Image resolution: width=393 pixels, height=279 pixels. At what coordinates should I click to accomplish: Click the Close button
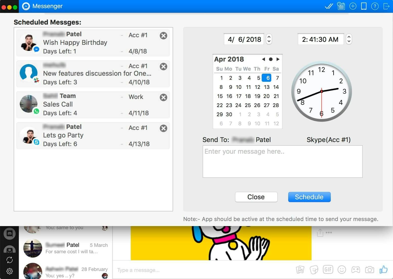256,197
